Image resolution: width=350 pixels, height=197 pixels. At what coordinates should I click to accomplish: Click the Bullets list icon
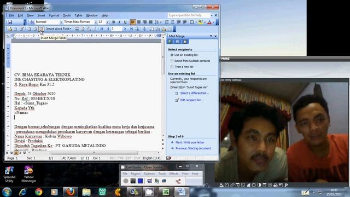click(x=173, y=22)
